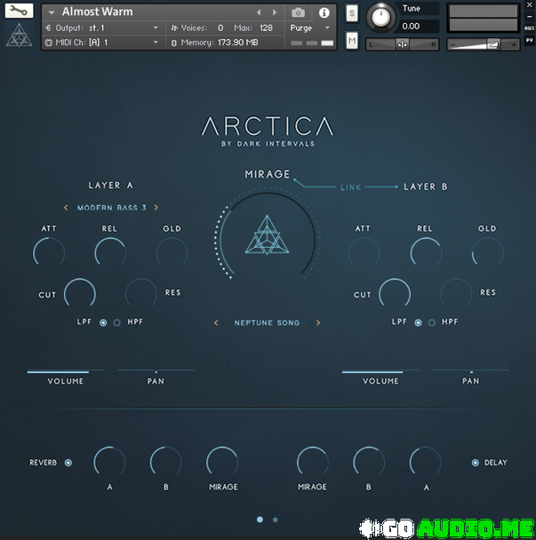
Task: Adjust Delay A send knob
Action: (x=426, y=462)
